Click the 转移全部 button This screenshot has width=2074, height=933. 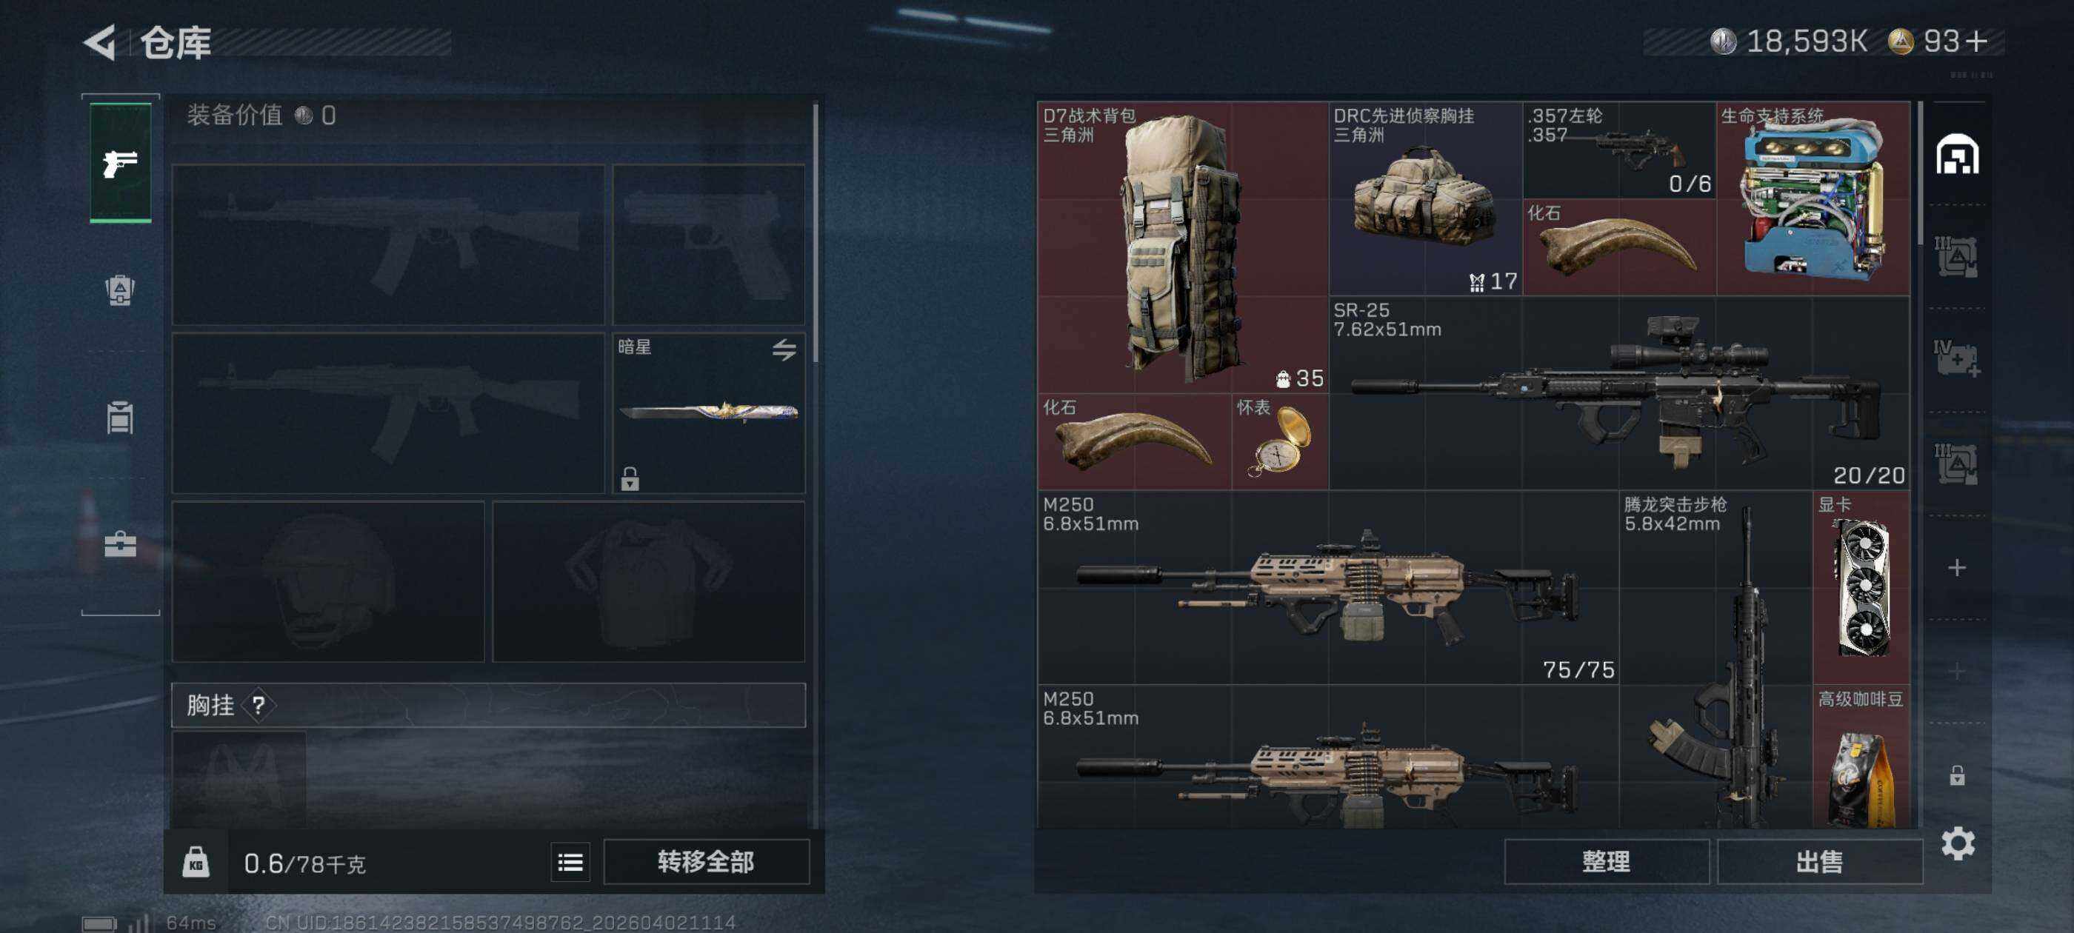[706, 862]
